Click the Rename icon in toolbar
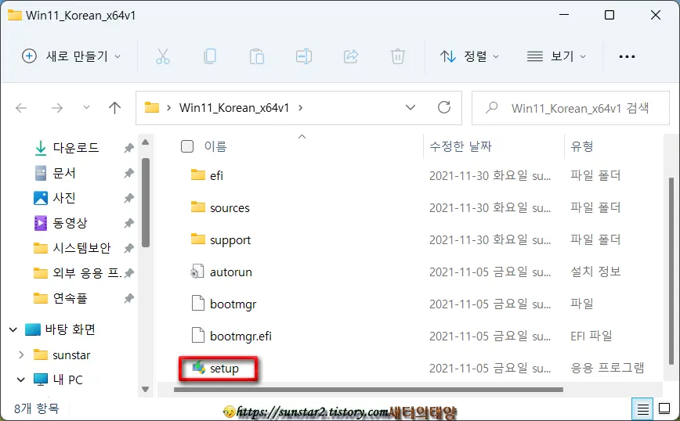This screenshot has height=421, width=680. (304, 56)
